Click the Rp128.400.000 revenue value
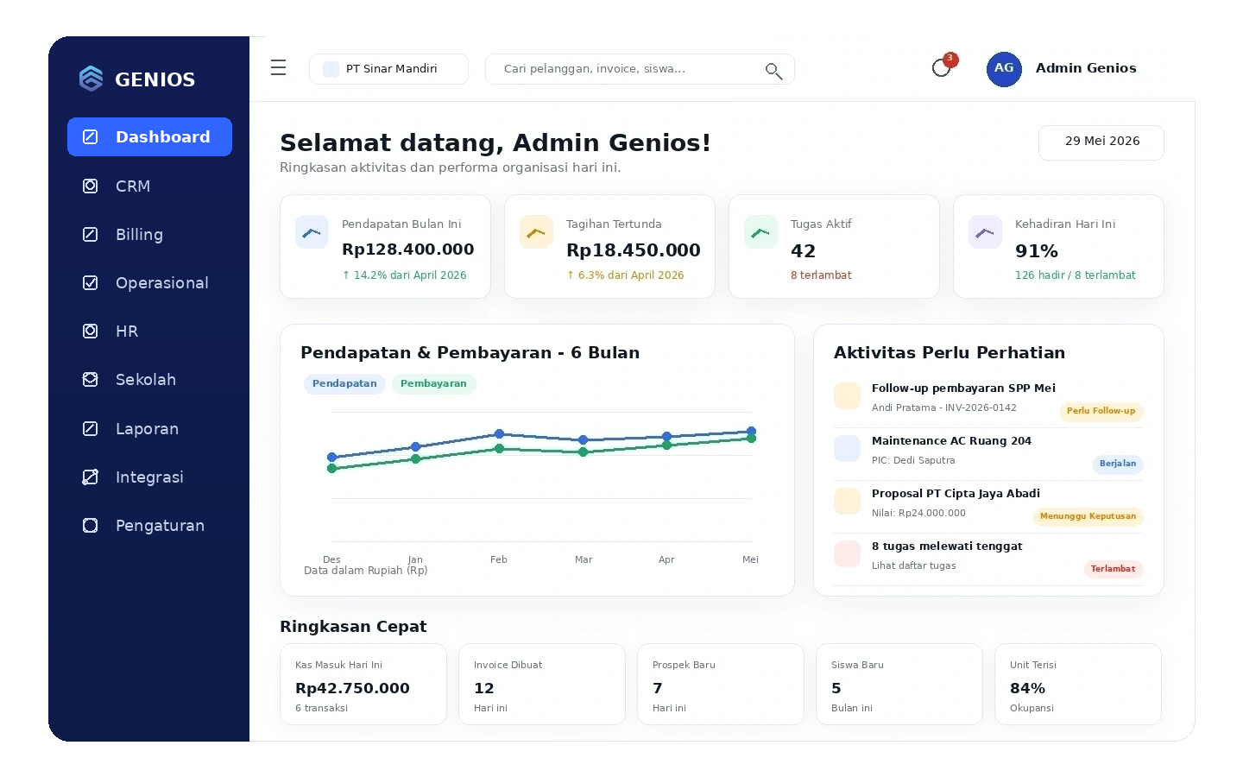 408,250
